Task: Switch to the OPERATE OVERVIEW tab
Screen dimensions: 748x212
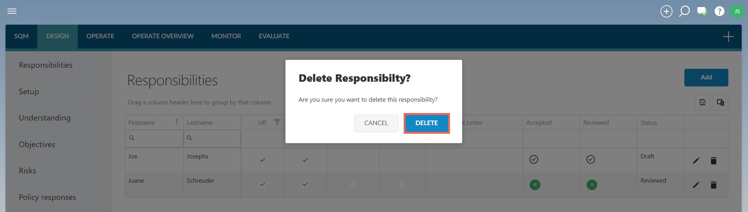Action: tap(163, 36)
